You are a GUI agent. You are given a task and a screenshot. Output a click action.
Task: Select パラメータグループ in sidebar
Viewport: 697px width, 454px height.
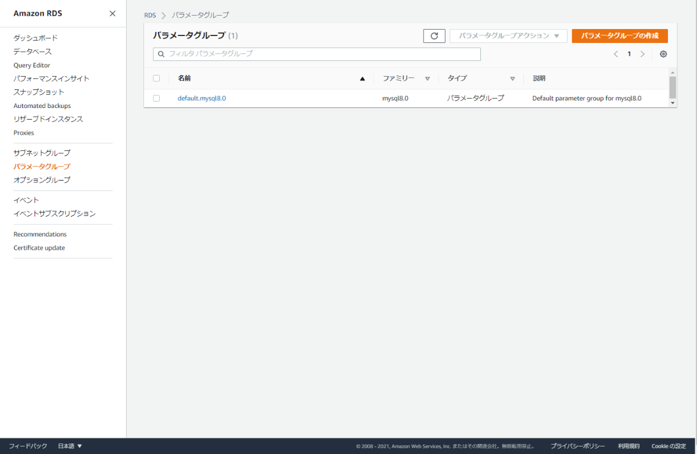42,167
